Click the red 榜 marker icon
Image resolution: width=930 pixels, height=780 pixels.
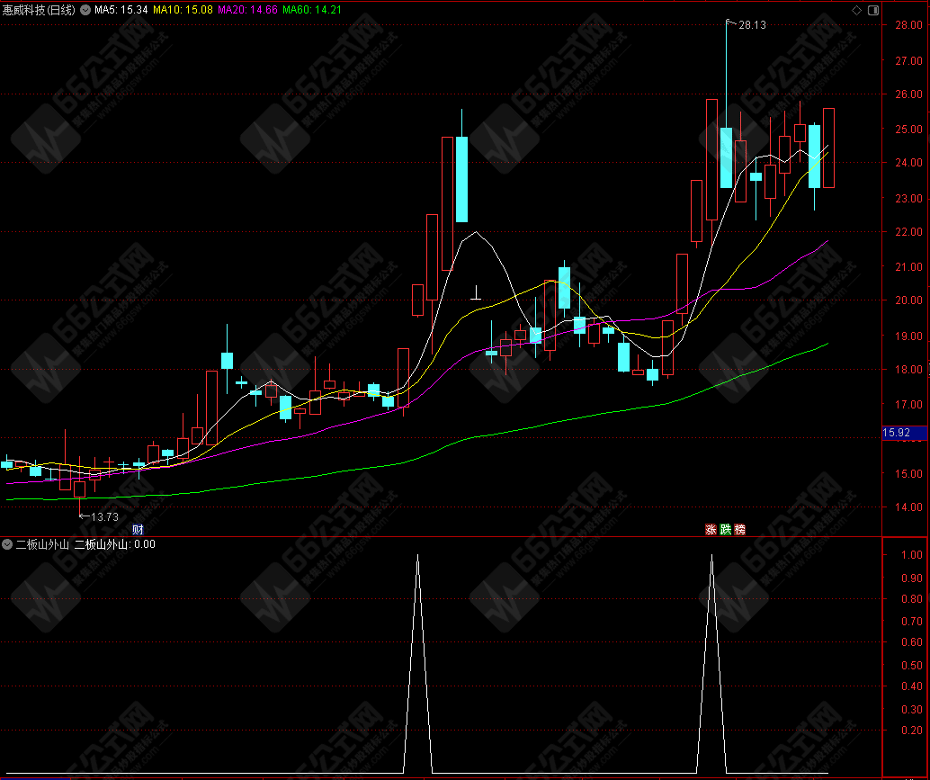(x=740, y=530)
